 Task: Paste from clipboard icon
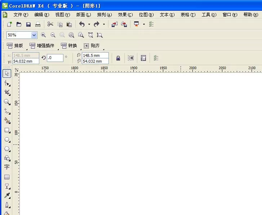pyautogui.click(x=69, y=24)
